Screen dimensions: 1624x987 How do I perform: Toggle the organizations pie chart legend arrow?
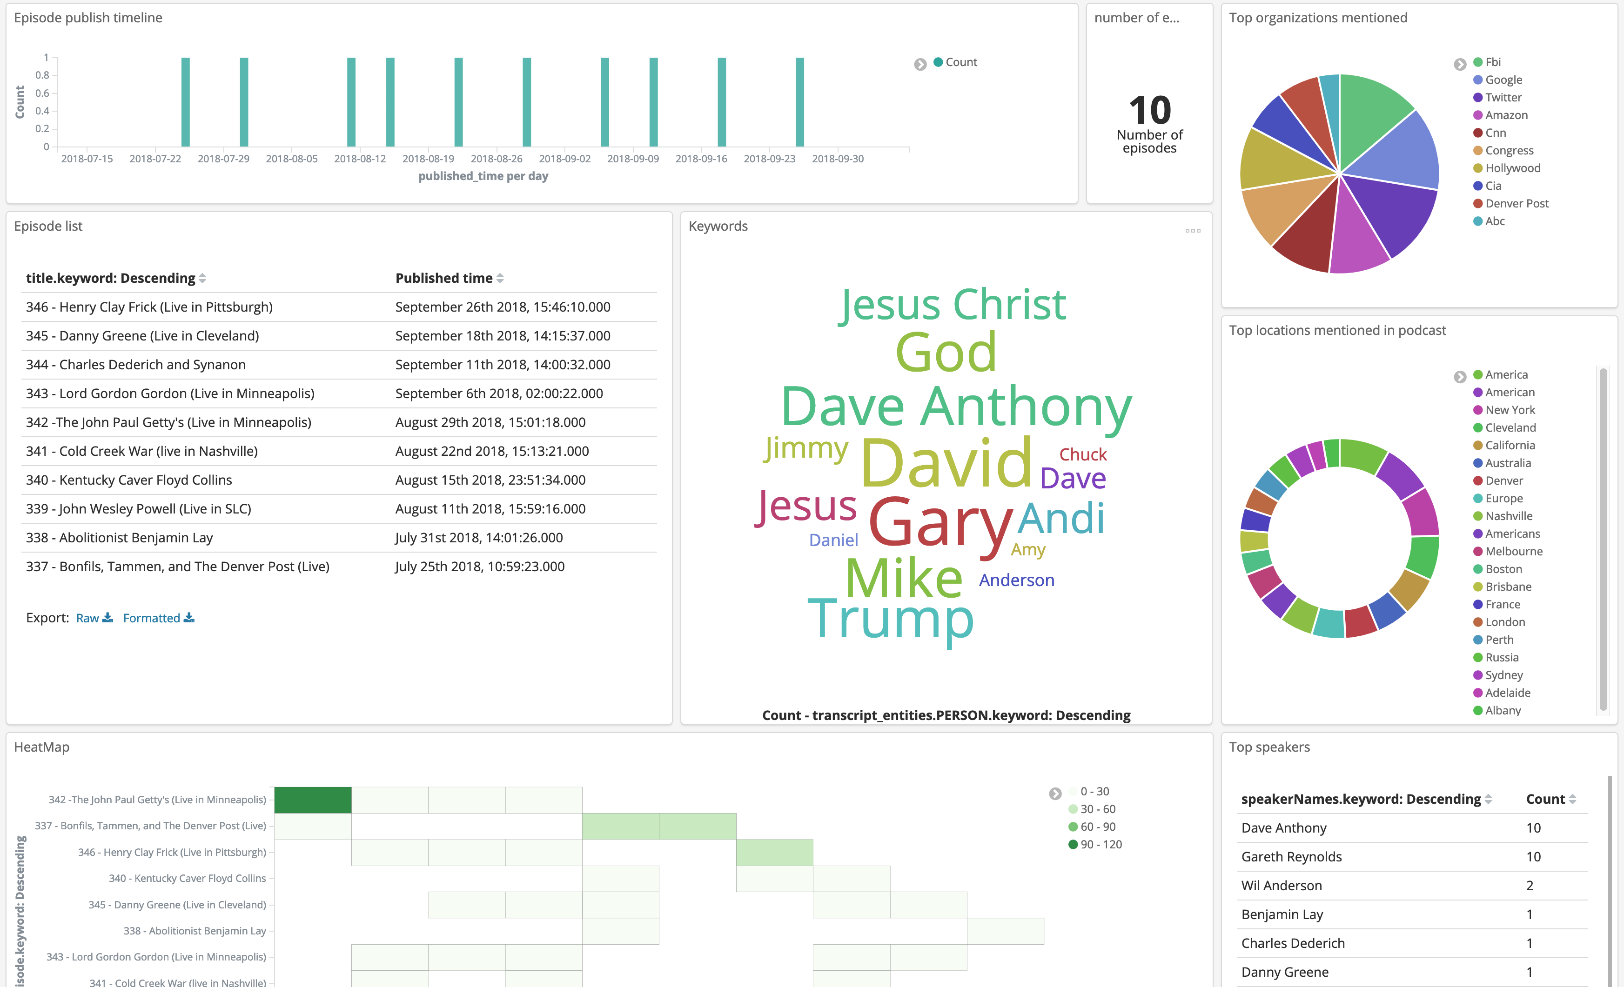(x=1460, y=64)
